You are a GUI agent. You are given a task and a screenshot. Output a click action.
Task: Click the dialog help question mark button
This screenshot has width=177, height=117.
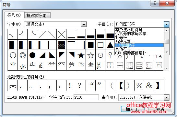[x=155, y=3]
